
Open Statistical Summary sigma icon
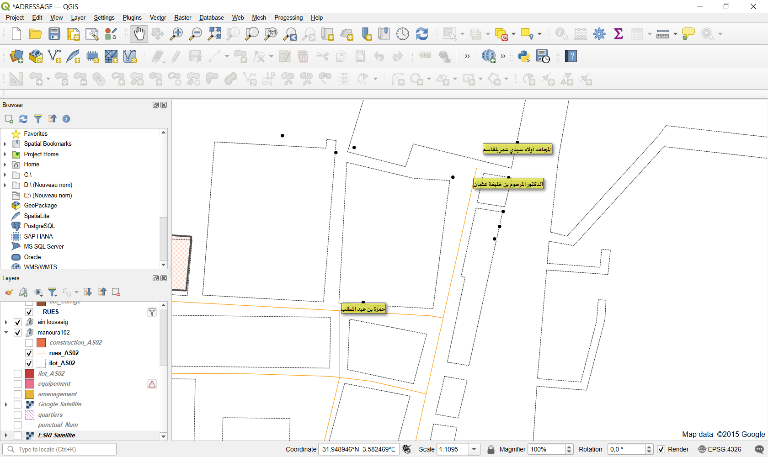[x=619, y=34]
